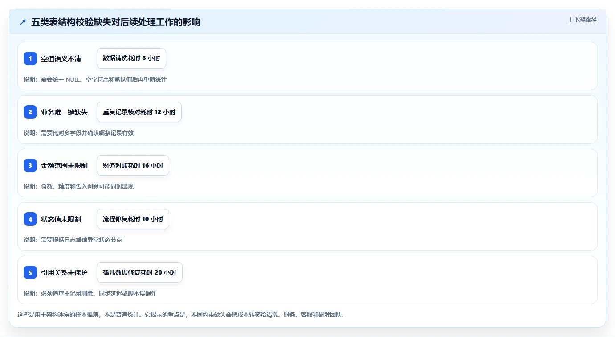Click the 孤儿数据修复耗时 20 小时 chip
Viewport: 615px width, 337px height.
click(139, 272)
